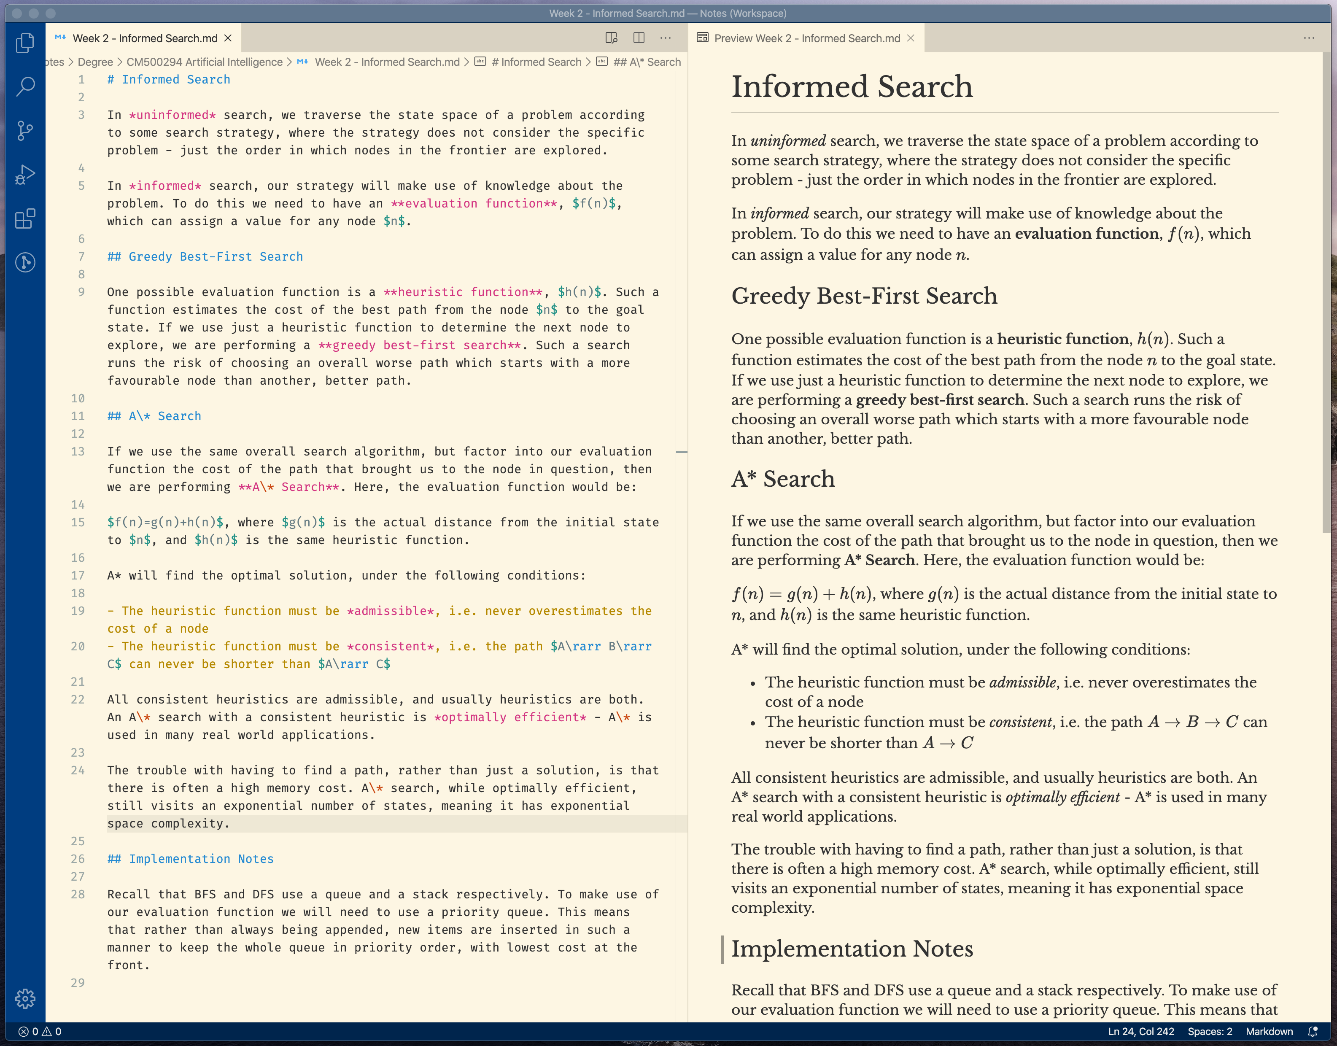The image size is (1337, 1046).
Task: Click '## Greedy Best-First Search' source line
Action: 205,256
